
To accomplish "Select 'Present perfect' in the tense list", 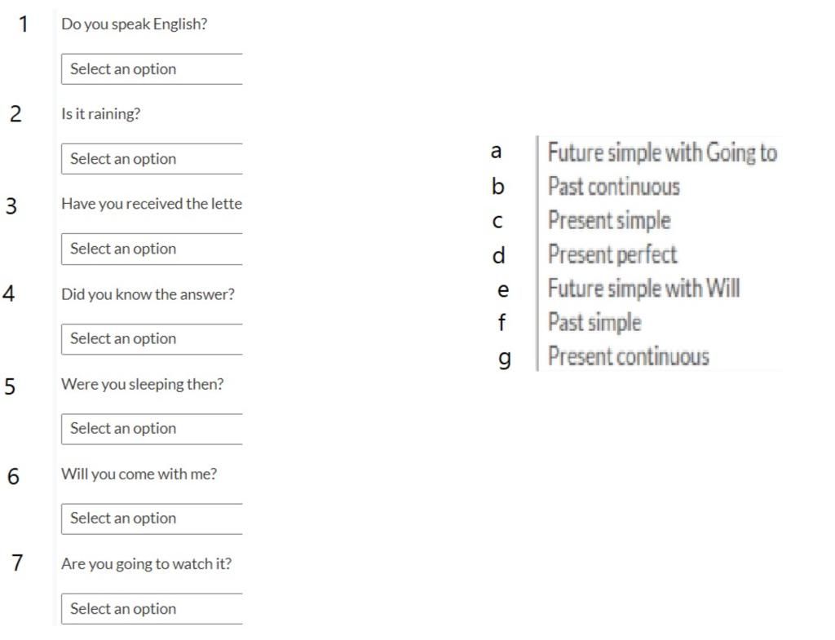I will (612, 254).
